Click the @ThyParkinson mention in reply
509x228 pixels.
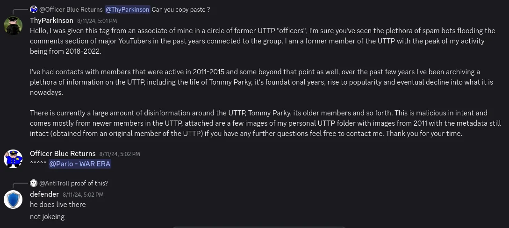128,9
